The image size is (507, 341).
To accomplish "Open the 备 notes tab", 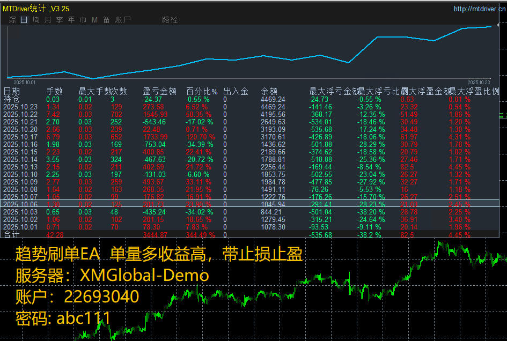I will pyautogui.click(x=106, y=20).
